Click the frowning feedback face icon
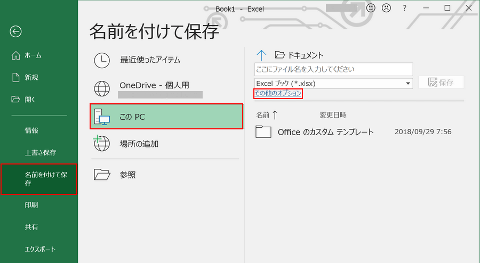480x263 pixels. pyautogui.click(x=386, y=8)
